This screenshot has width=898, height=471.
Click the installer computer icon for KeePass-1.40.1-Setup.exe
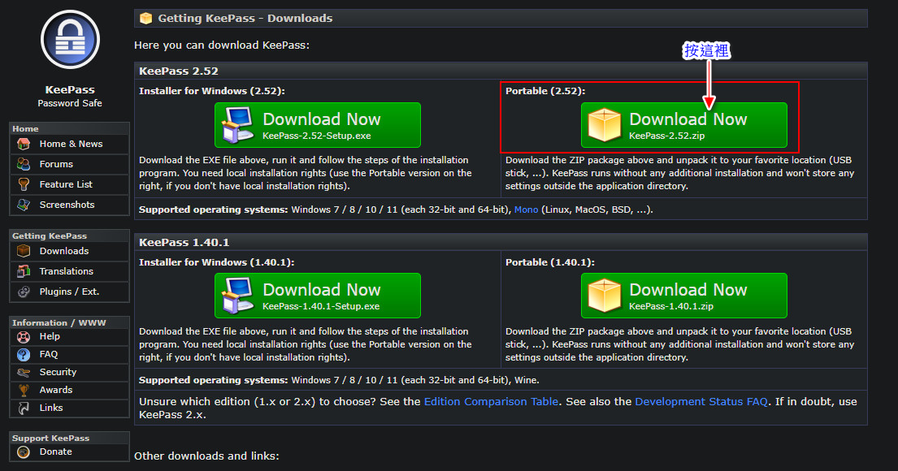tap(237, 296)
